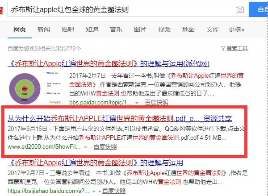Click the golden circle diagram thumbnail
Image resolution: width=268 pixels, height=196 pixels.
click(x=35, y=88)
